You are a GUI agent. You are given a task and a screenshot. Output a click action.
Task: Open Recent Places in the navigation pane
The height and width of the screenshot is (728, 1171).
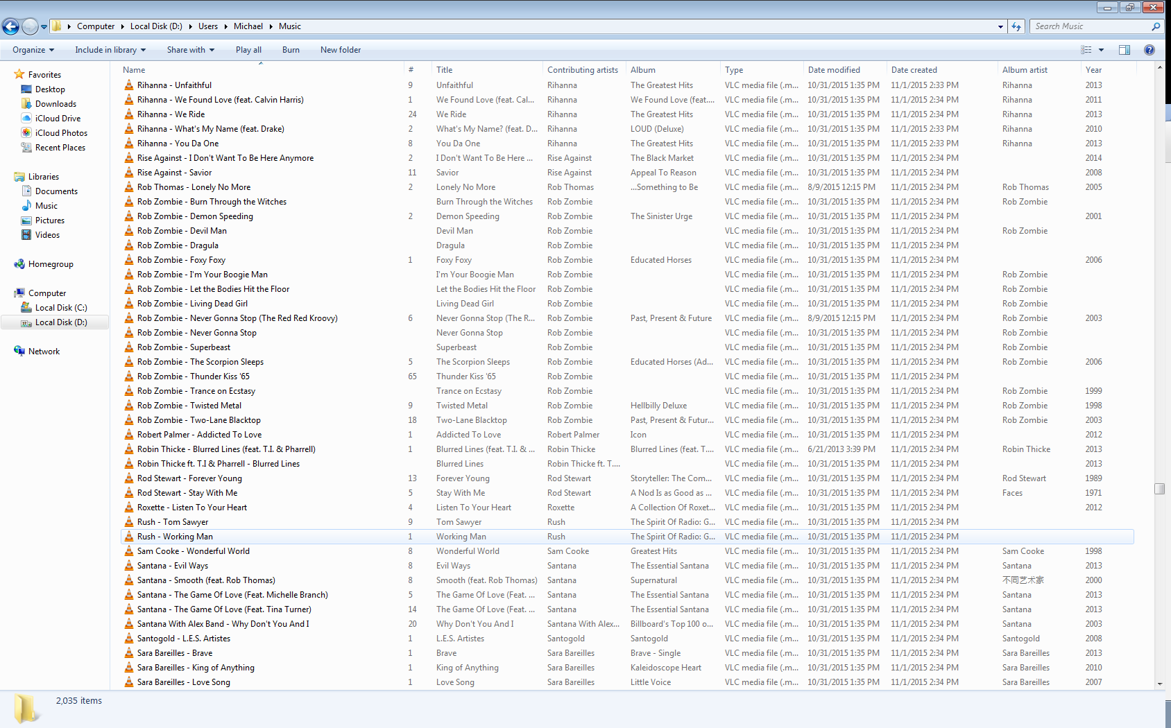tap(60, 148)
